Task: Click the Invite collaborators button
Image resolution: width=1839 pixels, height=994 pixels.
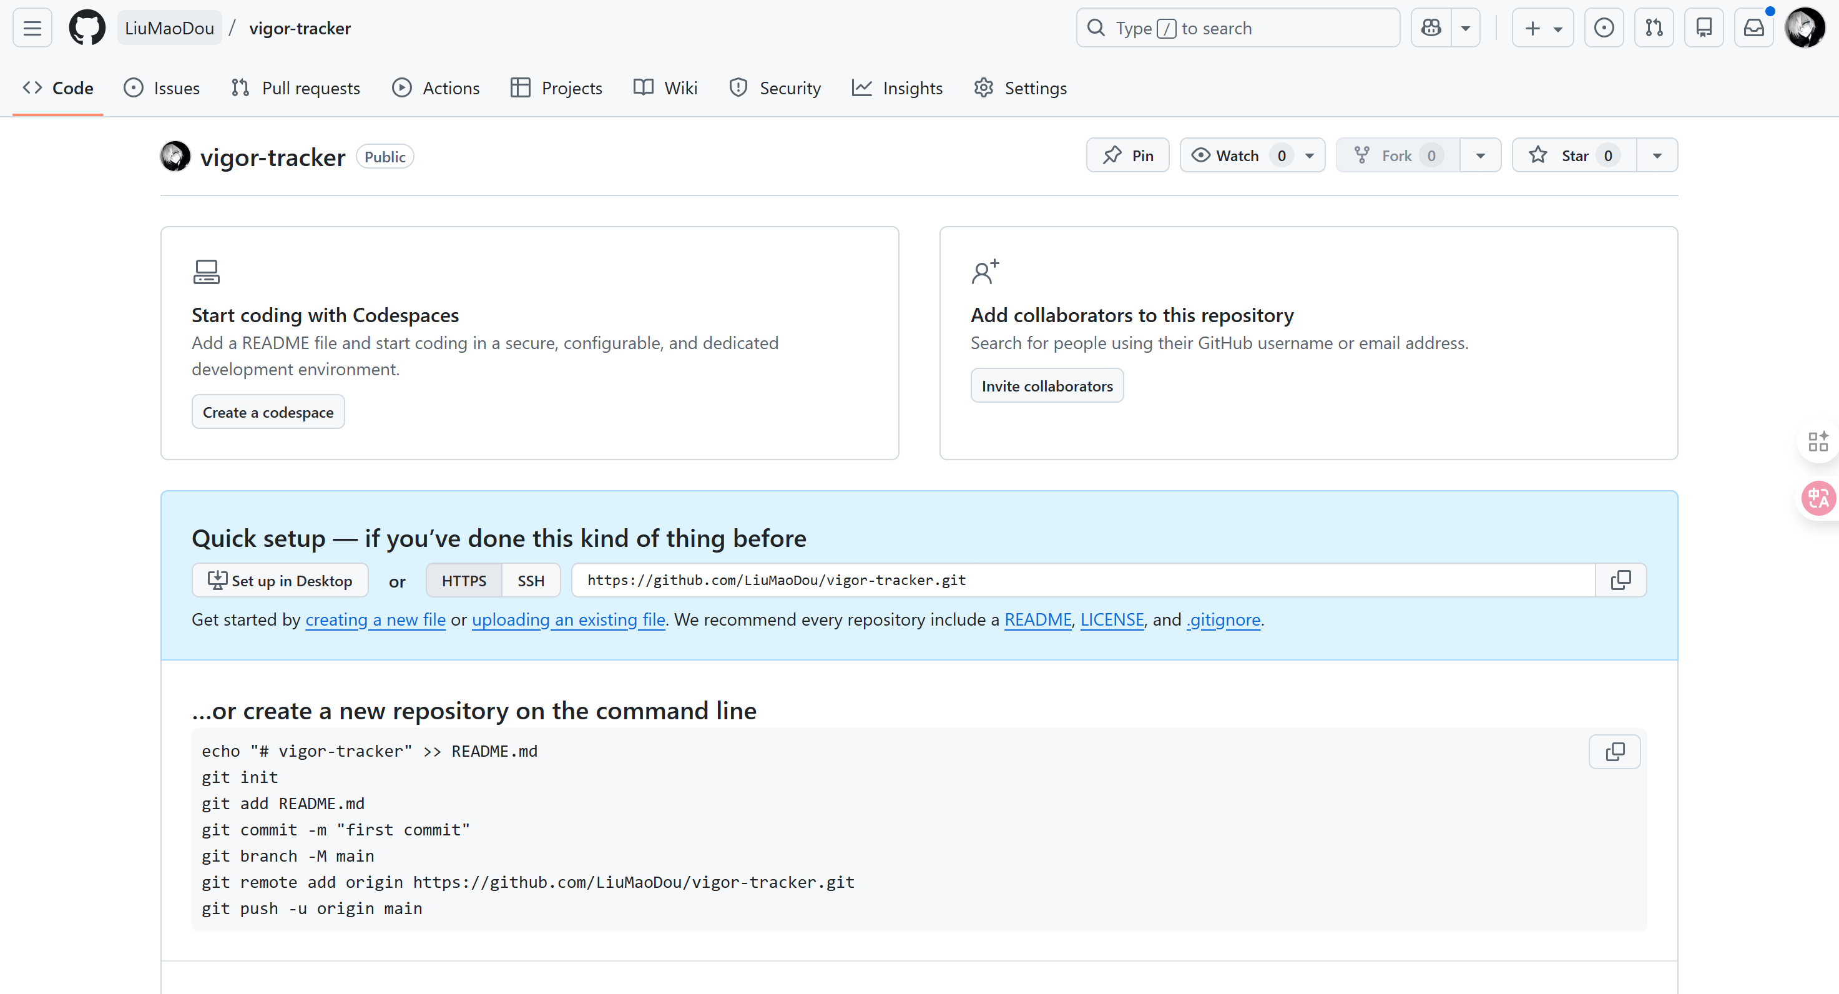Action: [x=1047, y=386]
